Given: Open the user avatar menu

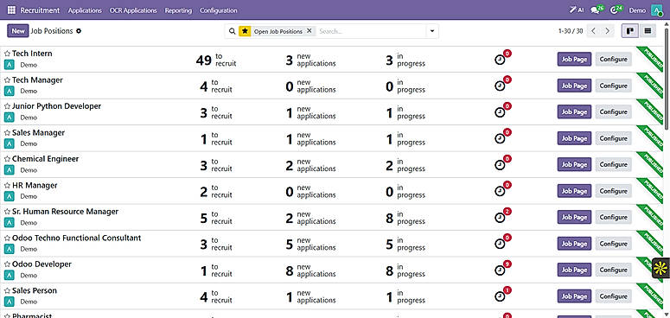Looking at the screenshot, I should pyautogui.click(x=656, y=10).
